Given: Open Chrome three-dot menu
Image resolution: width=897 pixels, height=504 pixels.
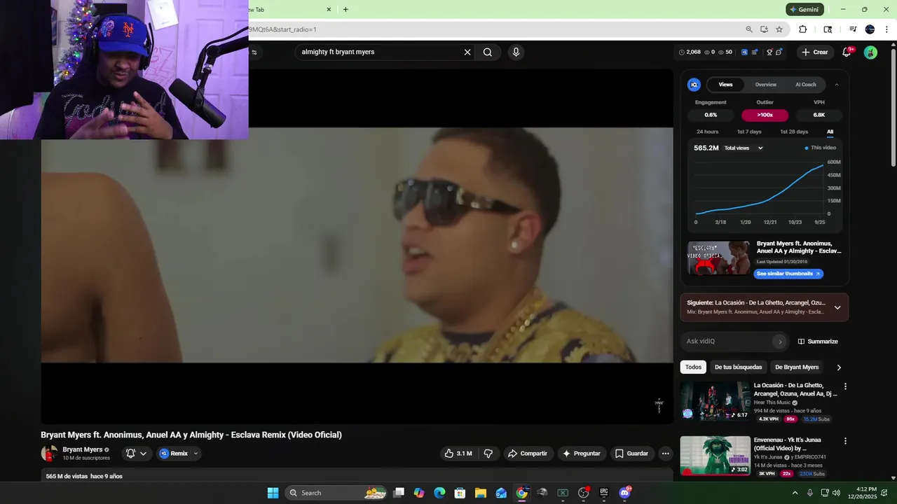Looking at the screenshot, I should click(886, 29).
